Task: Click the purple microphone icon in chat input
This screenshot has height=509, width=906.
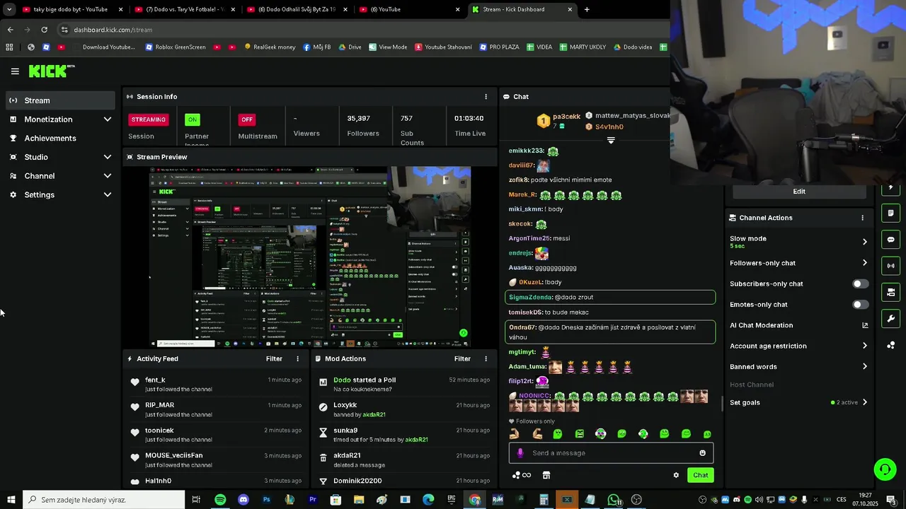Action: tap(520, 453)
